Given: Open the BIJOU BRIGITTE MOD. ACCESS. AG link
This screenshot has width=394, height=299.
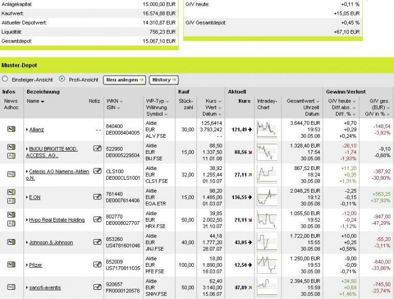Looking at the screenshot, I should click(x=52, y=152).
